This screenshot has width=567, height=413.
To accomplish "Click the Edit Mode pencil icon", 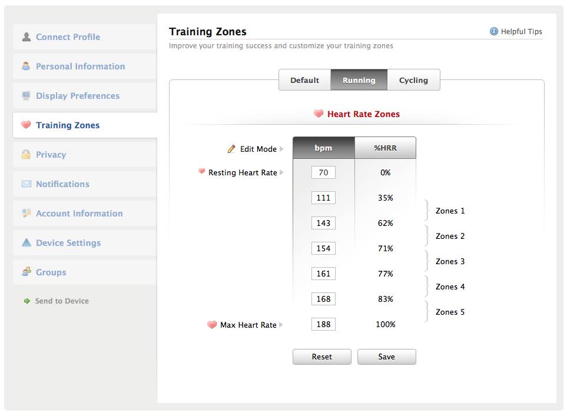I will click(x=231, y=149).
